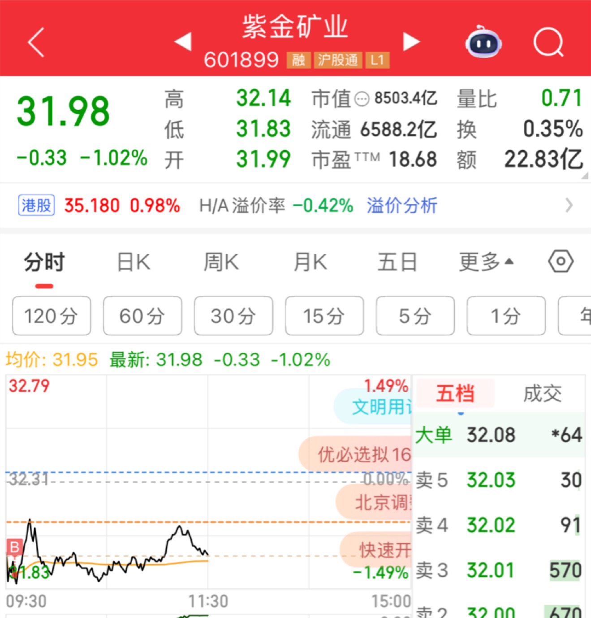Select the 卖4 32.02 order row
This screenshot has width=591, height=618.
pyautogui.click(x=499, y=525)
